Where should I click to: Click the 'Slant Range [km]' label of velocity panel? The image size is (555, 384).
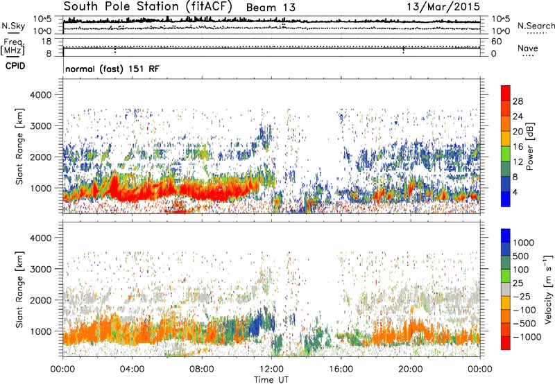point(19,290)
